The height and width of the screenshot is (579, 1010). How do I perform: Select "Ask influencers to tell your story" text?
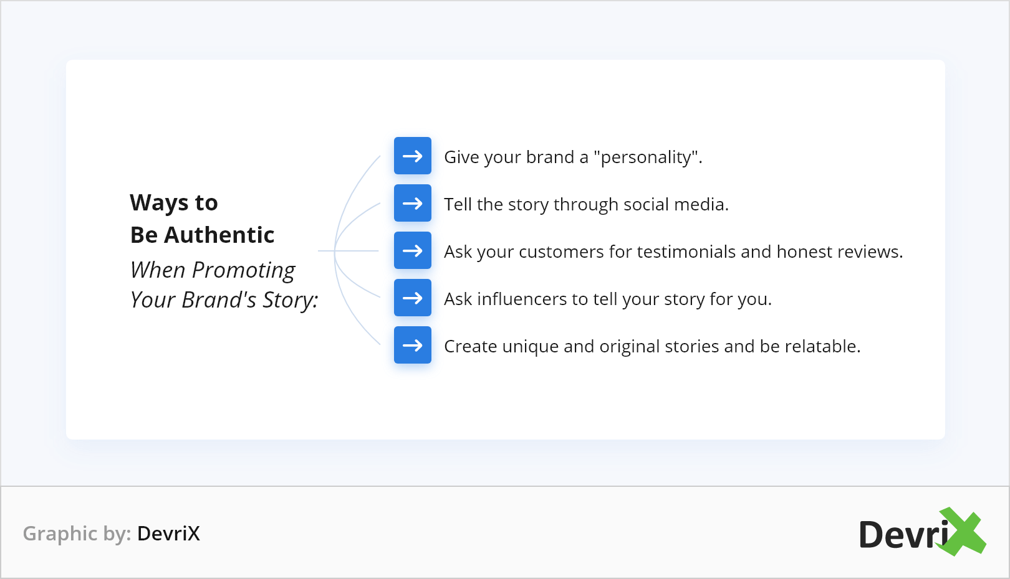607,299
